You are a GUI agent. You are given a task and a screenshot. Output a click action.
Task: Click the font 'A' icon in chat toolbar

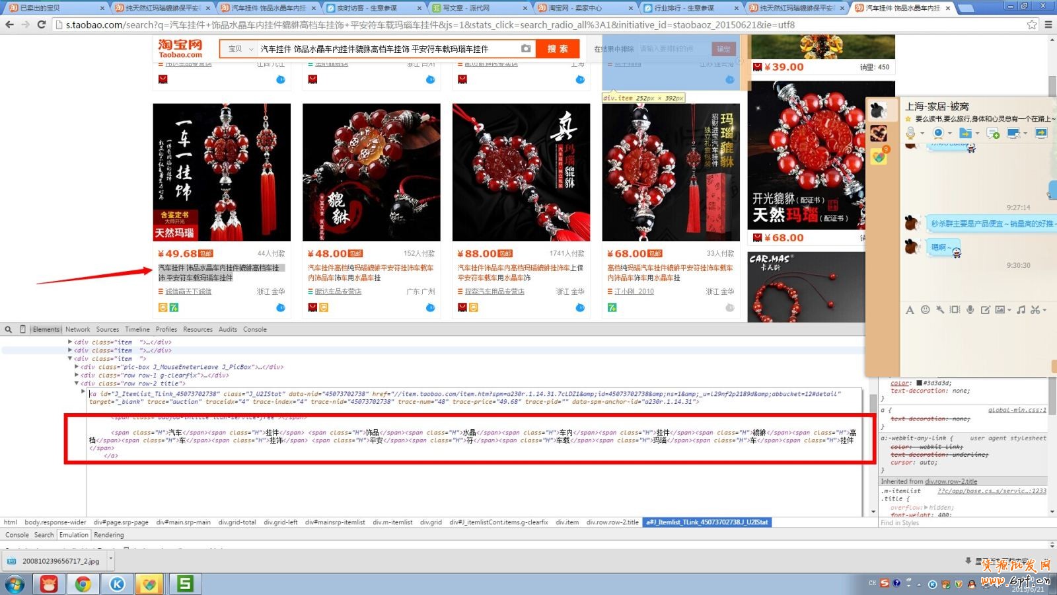click(910, 309)
